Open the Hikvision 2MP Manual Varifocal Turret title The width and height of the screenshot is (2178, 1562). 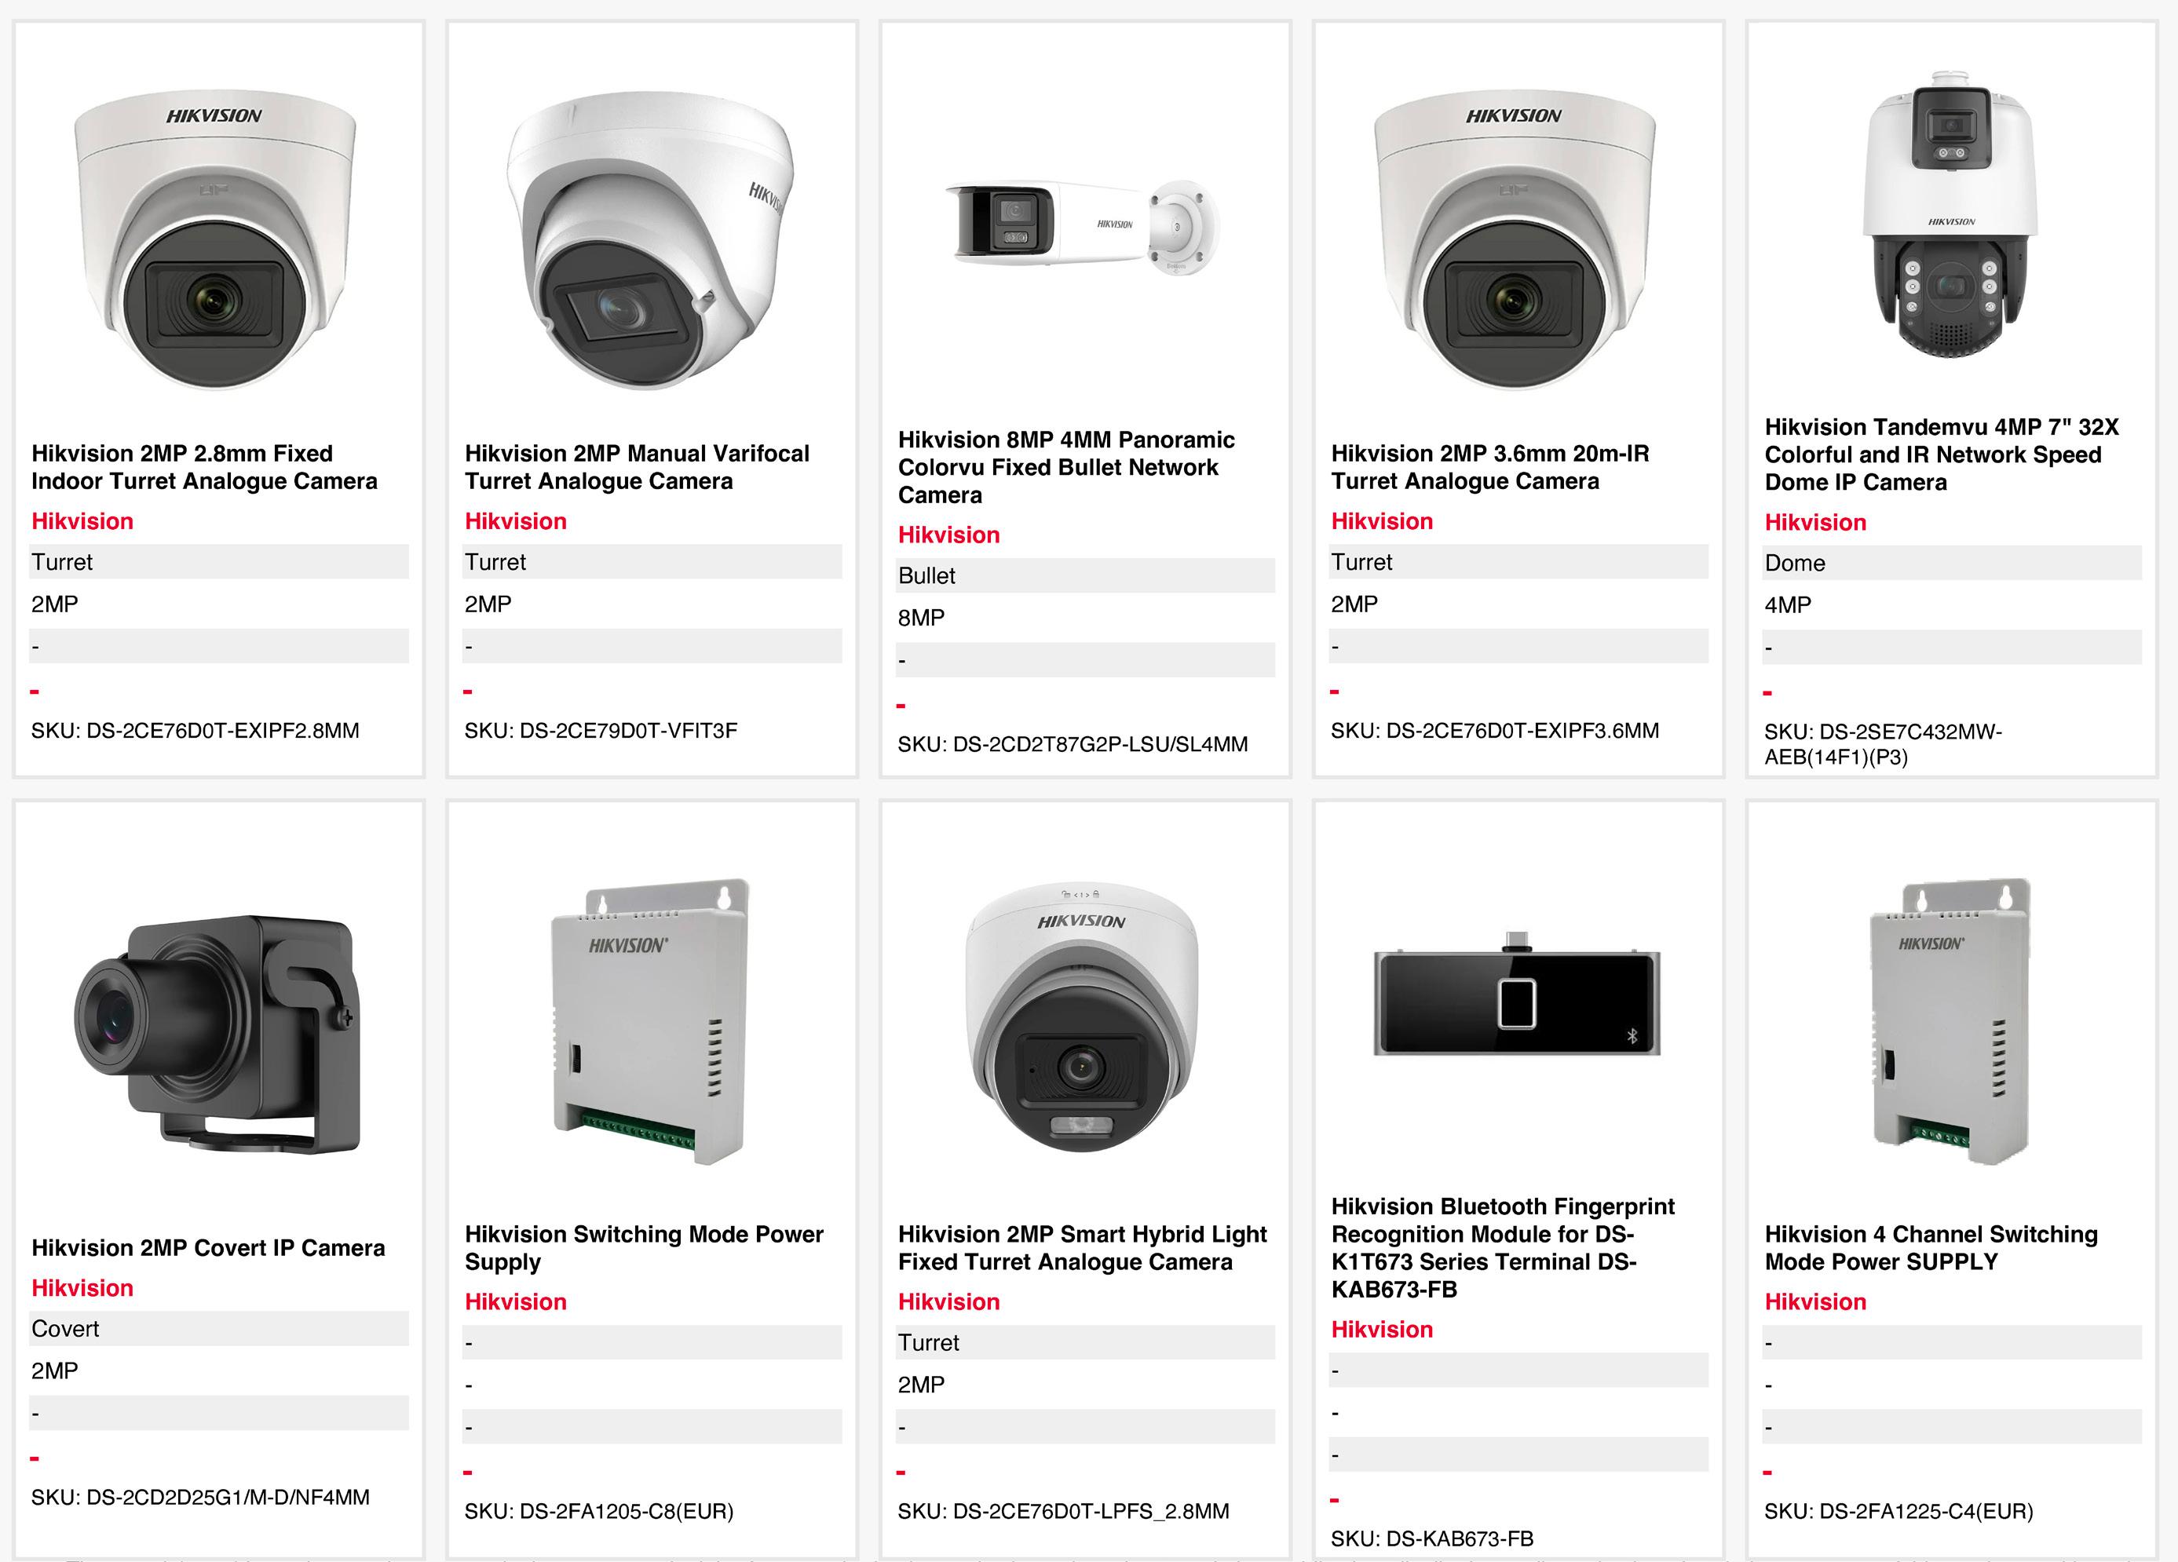click(x=637, y=466)
